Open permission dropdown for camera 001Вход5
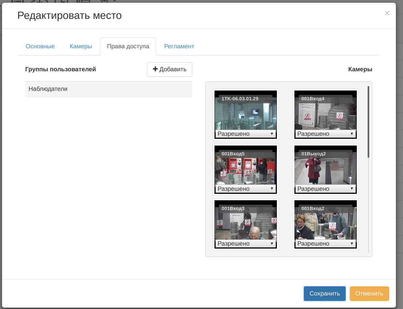Viewport: 403px width, 309px height. click(x=246, y=189)
